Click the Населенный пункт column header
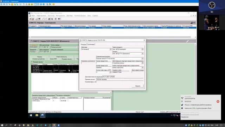The width and height of the screenshot is (225, 127). click(49, 26)
